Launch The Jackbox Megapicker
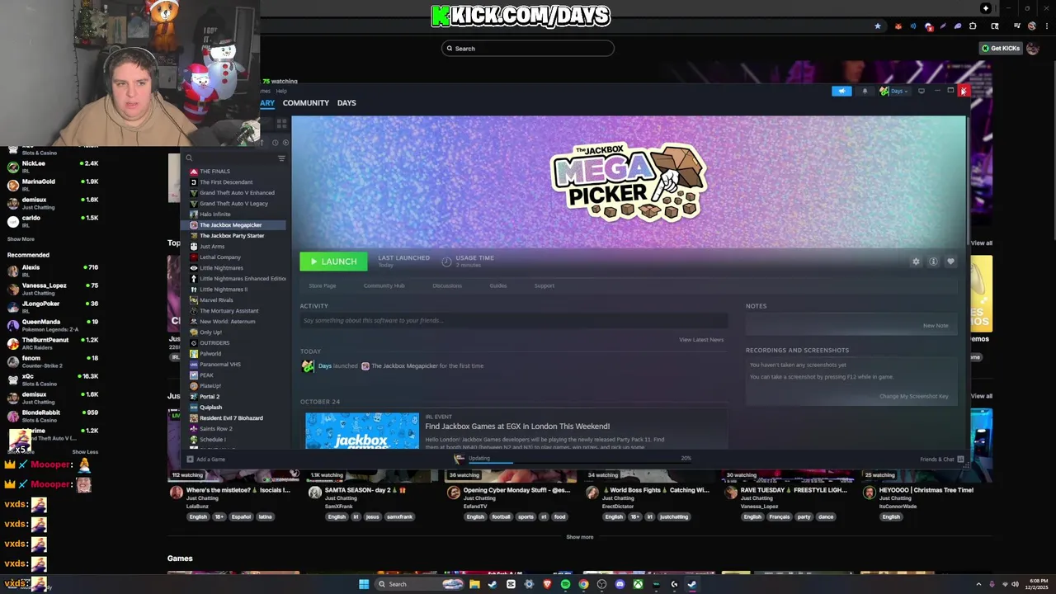1056x594 pixels. point(333,262)
